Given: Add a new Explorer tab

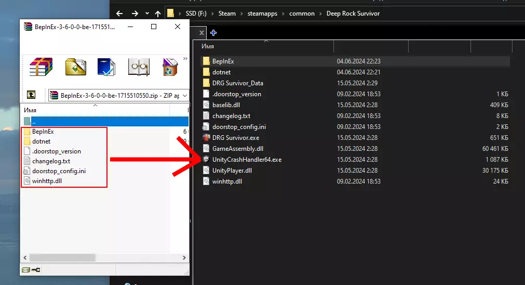Looking at the screenshot, I should [x=213, y=33].
